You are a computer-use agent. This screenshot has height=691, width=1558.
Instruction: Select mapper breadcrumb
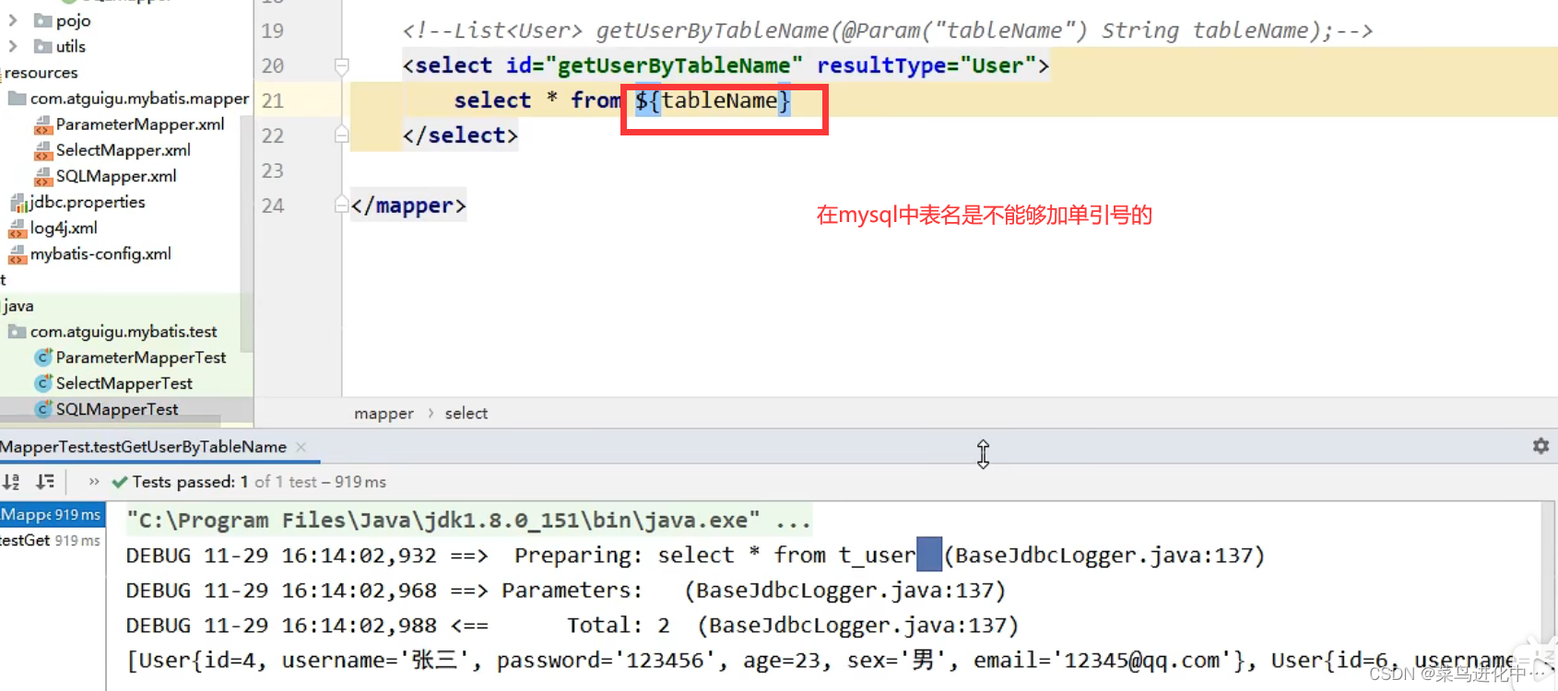pyautogui.click(x=384, y=414)
